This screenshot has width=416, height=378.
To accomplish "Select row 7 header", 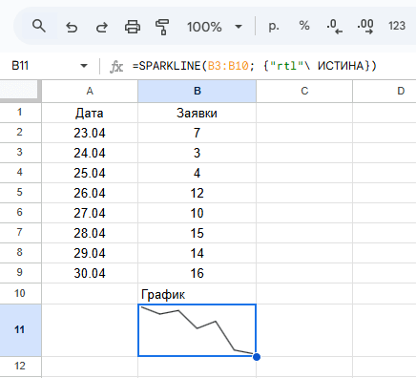I will [20, 233].
